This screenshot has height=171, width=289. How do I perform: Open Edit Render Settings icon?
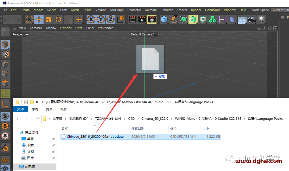click(x=152, y=19)
